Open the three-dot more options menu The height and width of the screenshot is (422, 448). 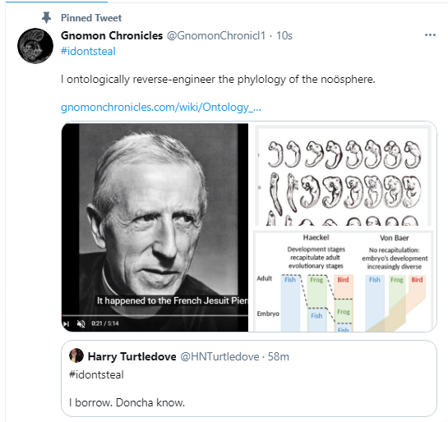coord(430,35)
